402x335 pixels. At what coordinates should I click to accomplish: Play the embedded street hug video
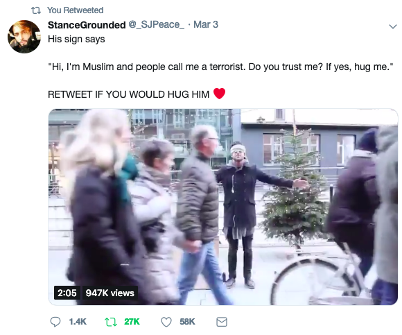pyautogui.click(x=223, y=207)
